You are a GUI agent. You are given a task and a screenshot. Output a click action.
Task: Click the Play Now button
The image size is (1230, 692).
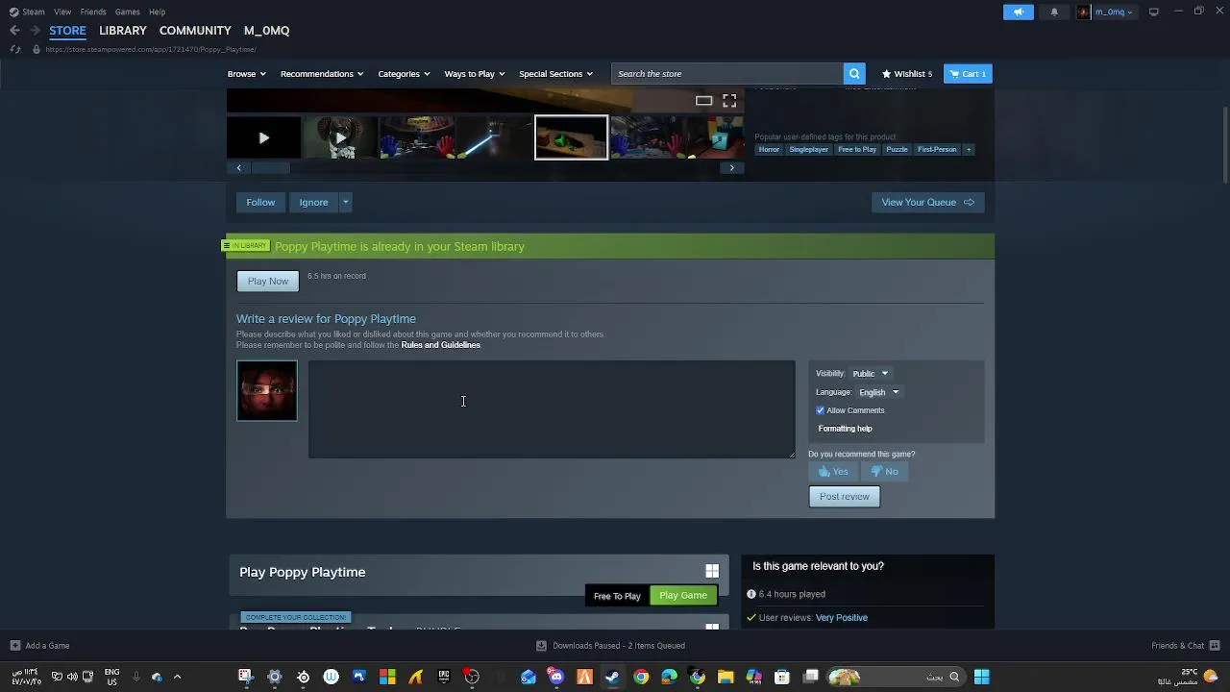268,281
